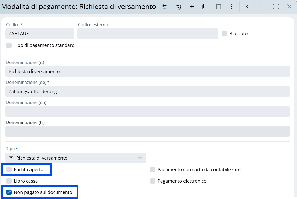
Task: Go to previous record with left chevron
Action: pos(247,7)
